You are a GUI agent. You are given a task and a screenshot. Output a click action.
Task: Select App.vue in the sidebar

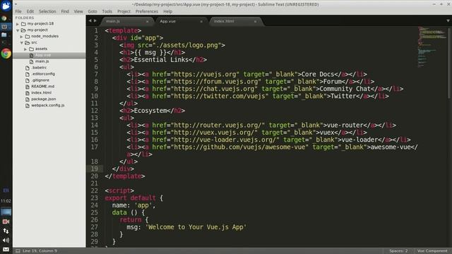coord(49,55)
